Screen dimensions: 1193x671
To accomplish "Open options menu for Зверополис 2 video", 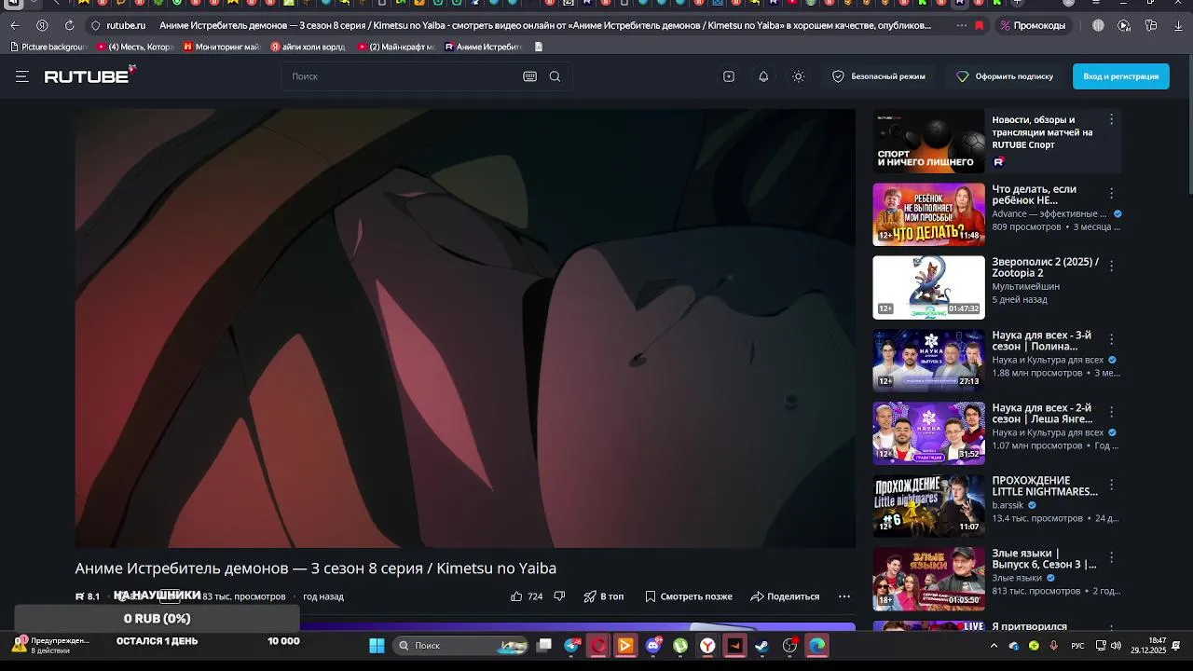I will (1111, 266).
